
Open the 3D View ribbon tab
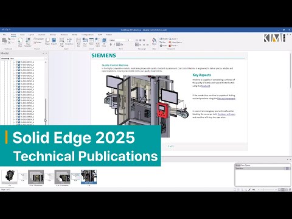(x=53, y=35)
